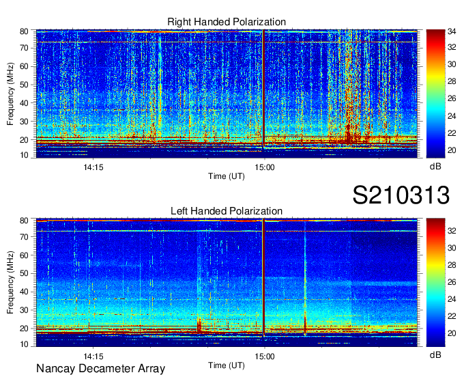Click the Right Handed panel colorbar
This screenshot has height=377, width=464.
tap(435, 94)
